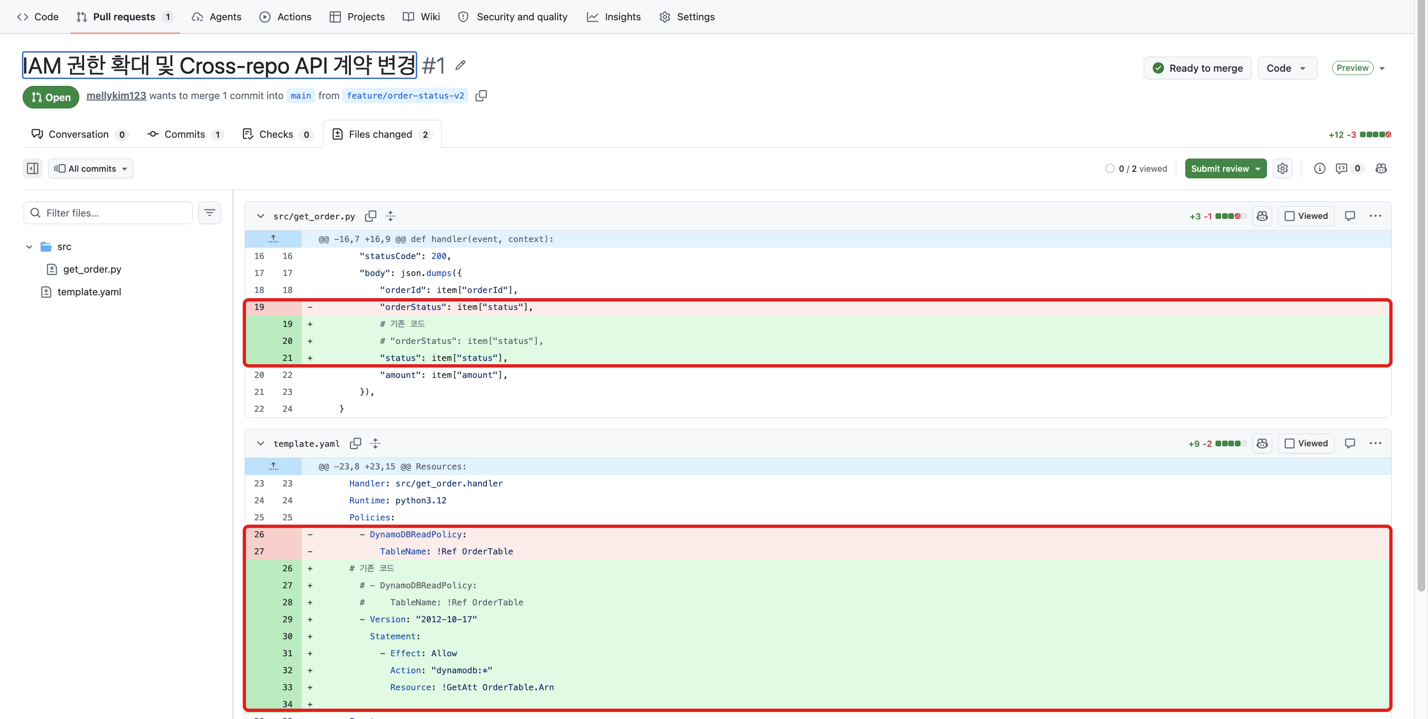Collapse the src/get_order.py diff
This screenshot has height=719, width=1428.
[x=261, y=216]
